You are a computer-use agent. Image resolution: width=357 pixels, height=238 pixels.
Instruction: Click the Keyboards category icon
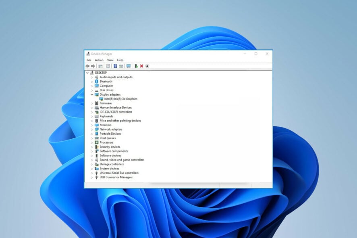tap(97, 116)
